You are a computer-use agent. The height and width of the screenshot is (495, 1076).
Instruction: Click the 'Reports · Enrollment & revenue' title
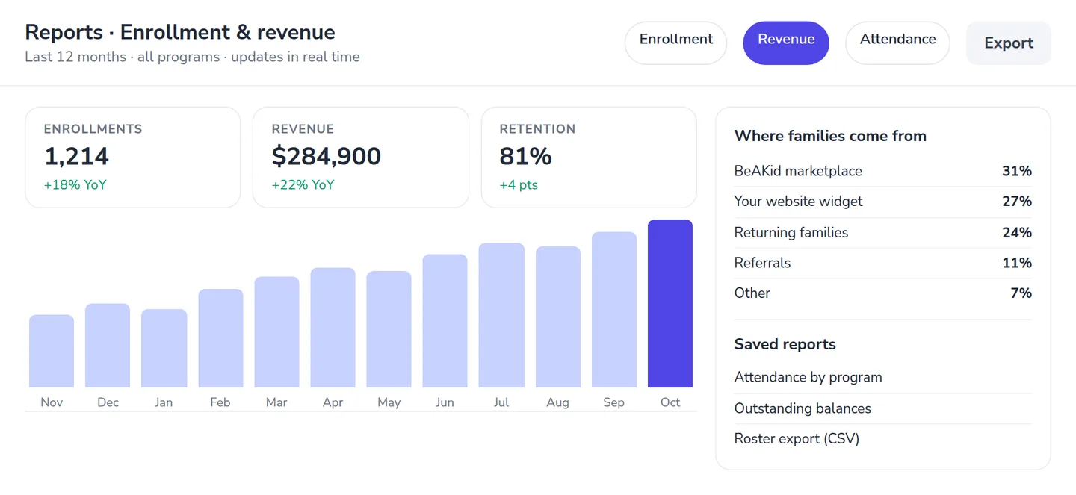pyautogui.click(x=180, y=32)
